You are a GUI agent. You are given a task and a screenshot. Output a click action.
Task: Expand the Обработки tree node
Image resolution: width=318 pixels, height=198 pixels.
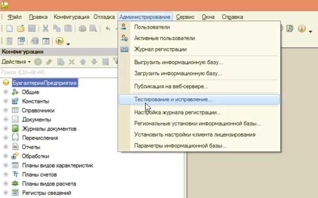[x=6, y=156]
